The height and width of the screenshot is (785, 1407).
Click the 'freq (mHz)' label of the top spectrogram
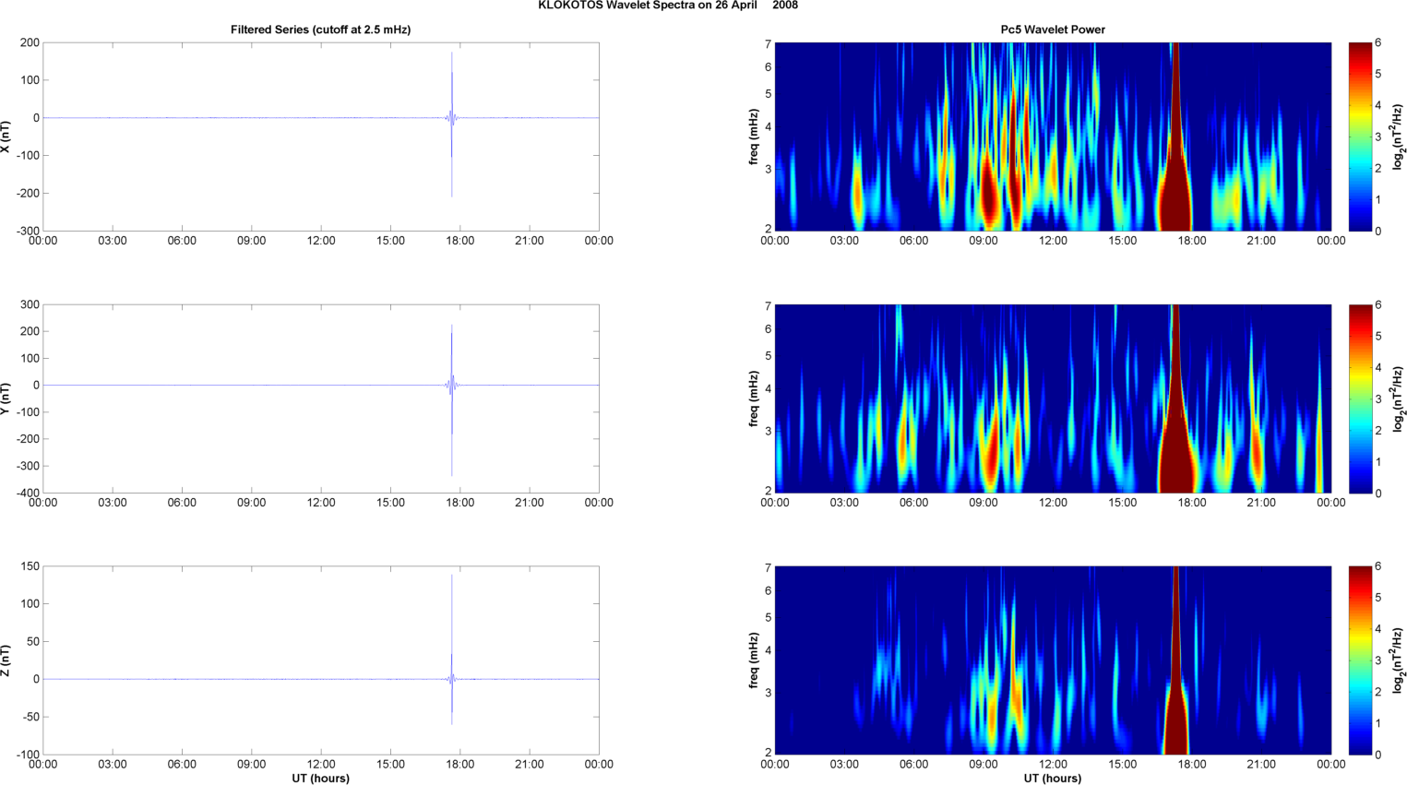(754, 137)
